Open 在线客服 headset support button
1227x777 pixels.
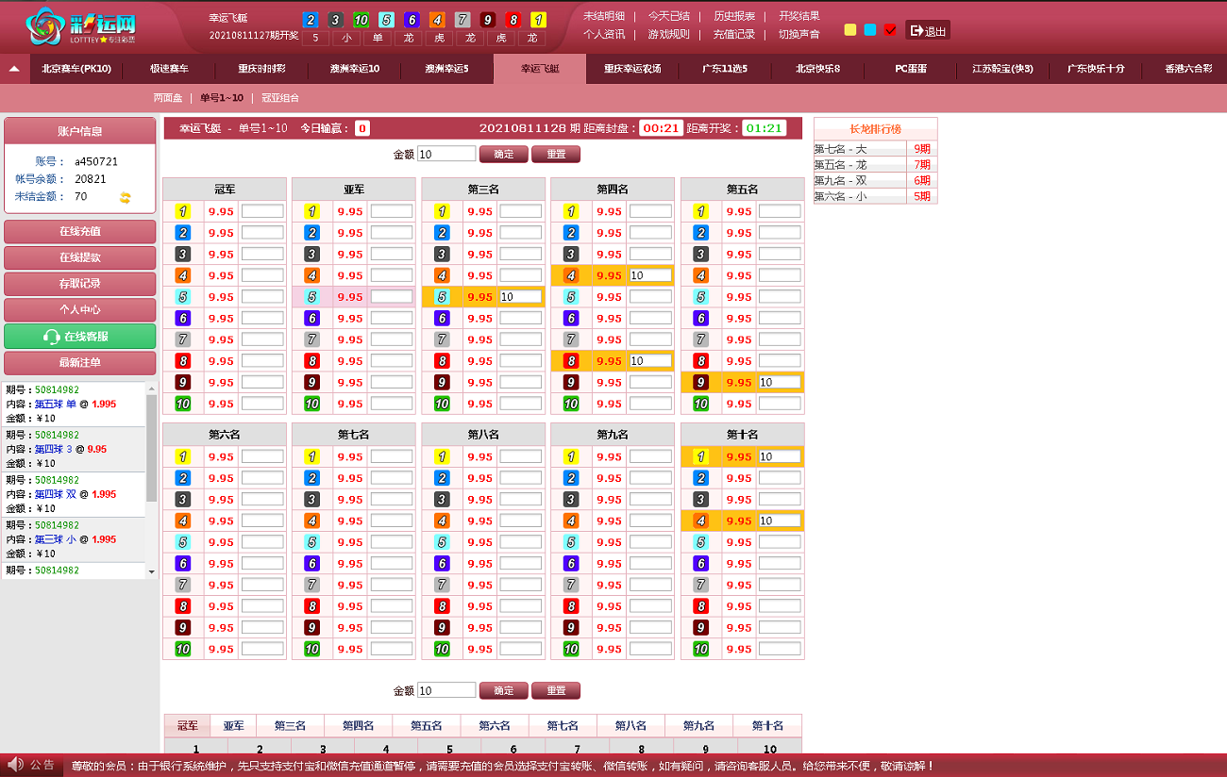point(80,337)
